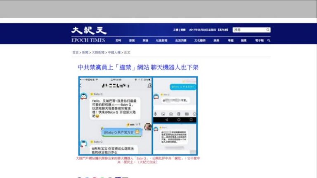Image resolution: width=317 pixels, height=178 pixels.
Task: Open the 電子報 navigation menu item
Action: 259,40
